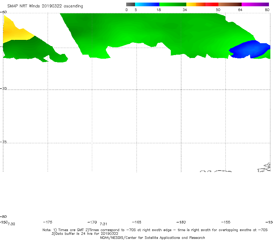Click the blue low-wind patch on the map
Viewport: 273px width, 240px height.
tap(249, 49)
